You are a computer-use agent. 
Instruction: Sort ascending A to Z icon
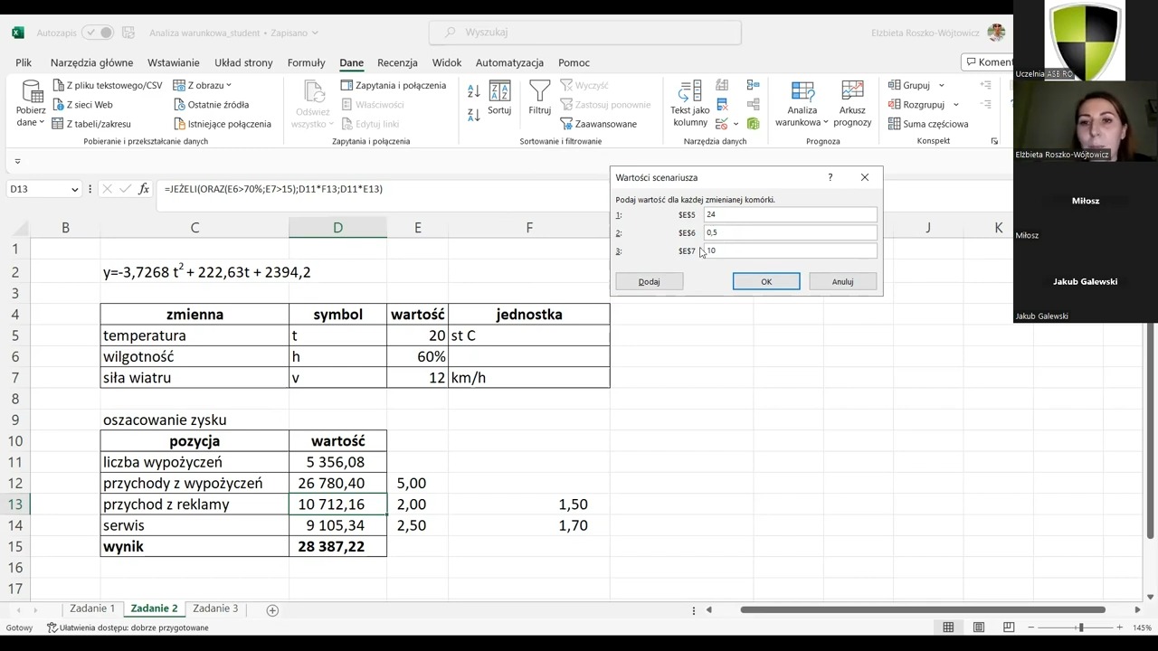473,91
